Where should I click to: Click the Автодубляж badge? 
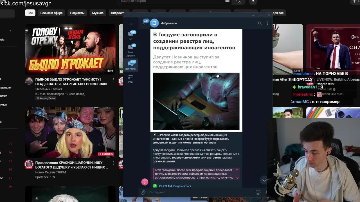pos(46,98)
